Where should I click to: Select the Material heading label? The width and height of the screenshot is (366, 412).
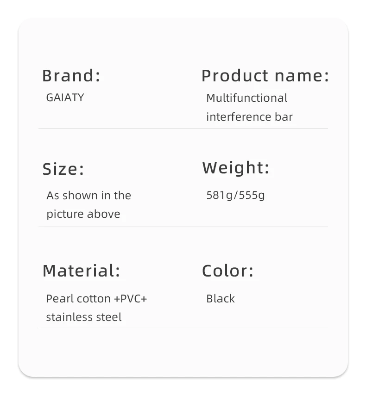pos(81,271)
